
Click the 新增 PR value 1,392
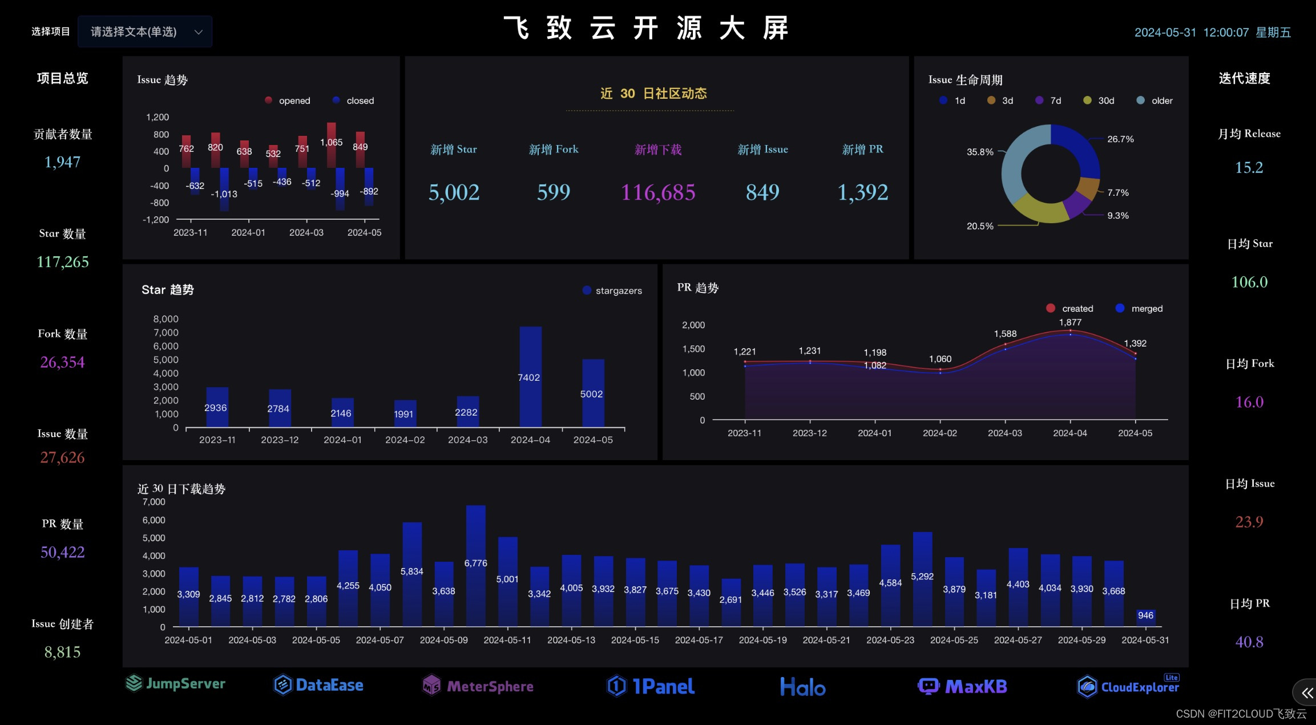tap(863, 192)
